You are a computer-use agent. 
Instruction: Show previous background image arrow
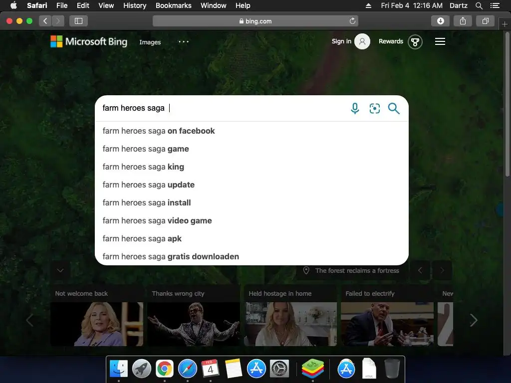coord(420,270)
